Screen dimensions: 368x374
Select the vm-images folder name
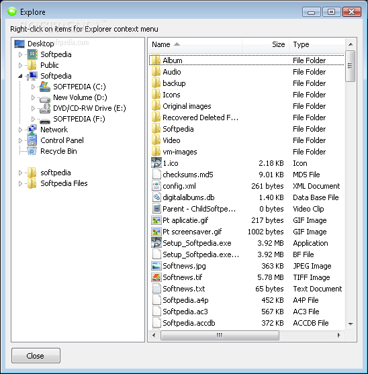(179, 152)
